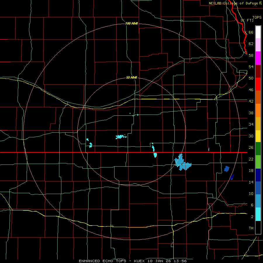The image size is (263, 263).
Task: Pick the magenta legend color block
Action: [x=258, y=58]
